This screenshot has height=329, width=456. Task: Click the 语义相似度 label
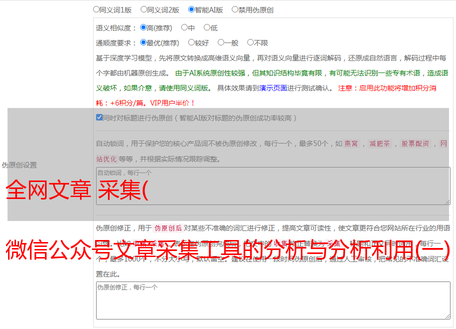click(x=116, y=28)
